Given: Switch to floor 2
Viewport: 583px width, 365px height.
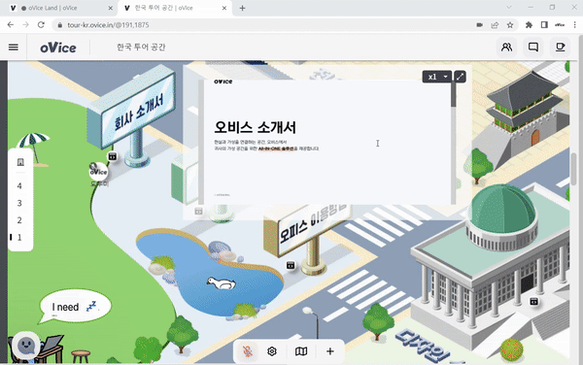Looking at the screenshot, I should pos(19,220).
